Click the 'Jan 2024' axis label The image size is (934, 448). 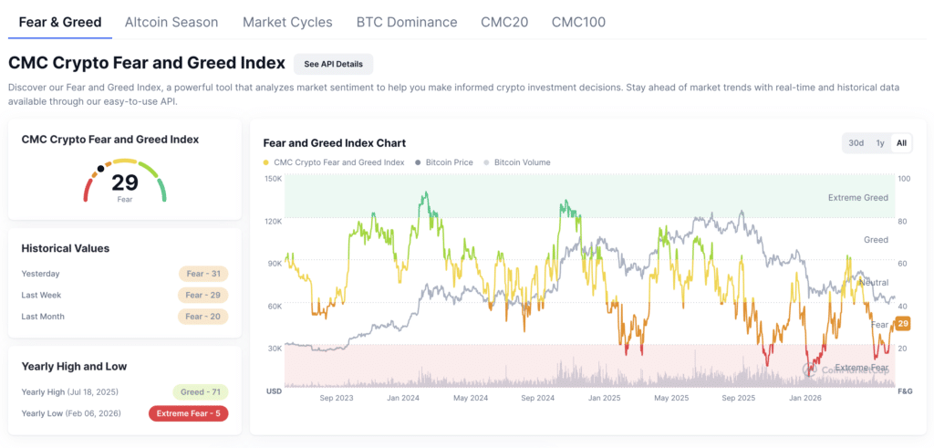tap(401, 398)
